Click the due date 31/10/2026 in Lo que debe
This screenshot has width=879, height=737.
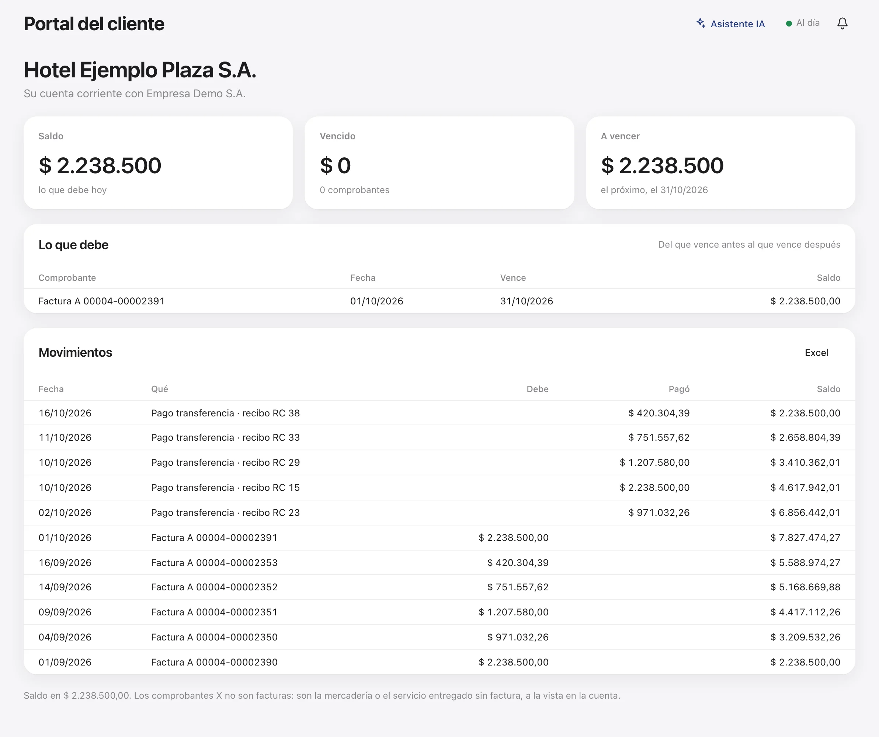tap(526, 301)
